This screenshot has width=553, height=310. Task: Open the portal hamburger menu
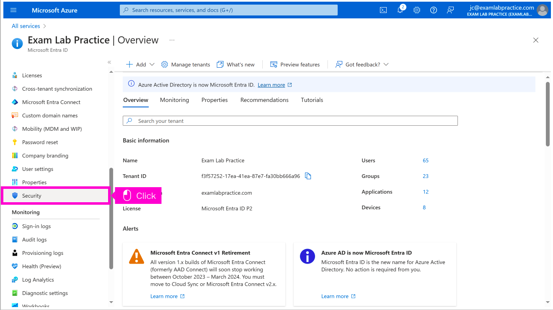tap(13, 10)
